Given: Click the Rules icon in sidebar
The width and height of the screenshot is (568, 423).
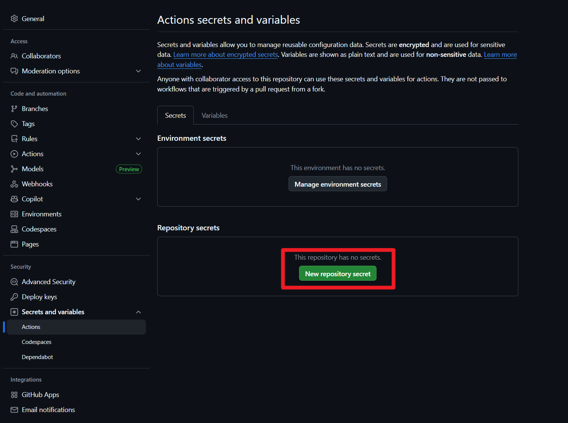Looking at the screenshot, I should pyautogui.click(x=14, y=139).
